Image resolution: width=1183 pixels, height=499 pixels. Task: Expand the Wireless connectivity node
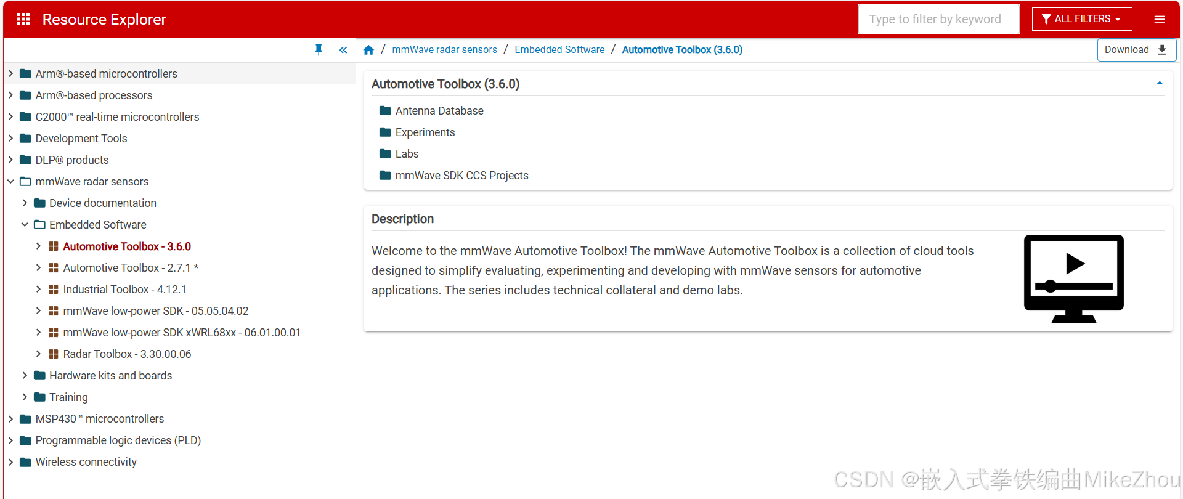pos(10,461)
